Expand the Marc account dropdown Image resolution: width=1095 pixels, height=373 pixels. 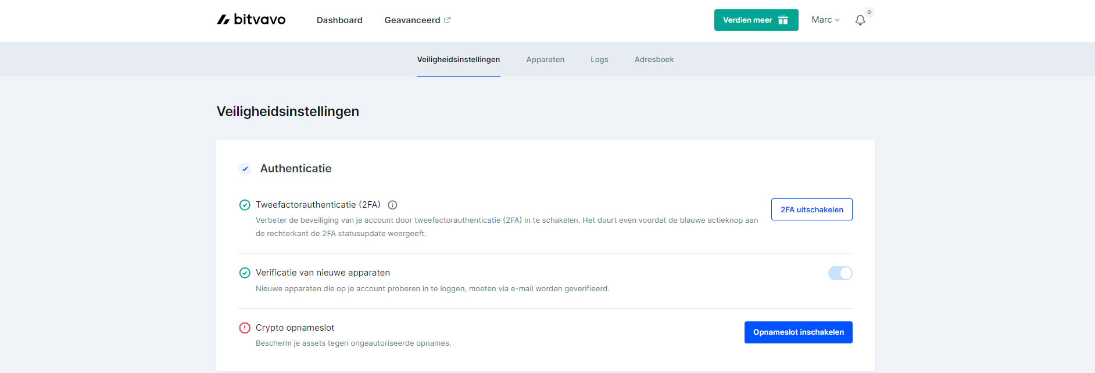(x=825, y=20)
